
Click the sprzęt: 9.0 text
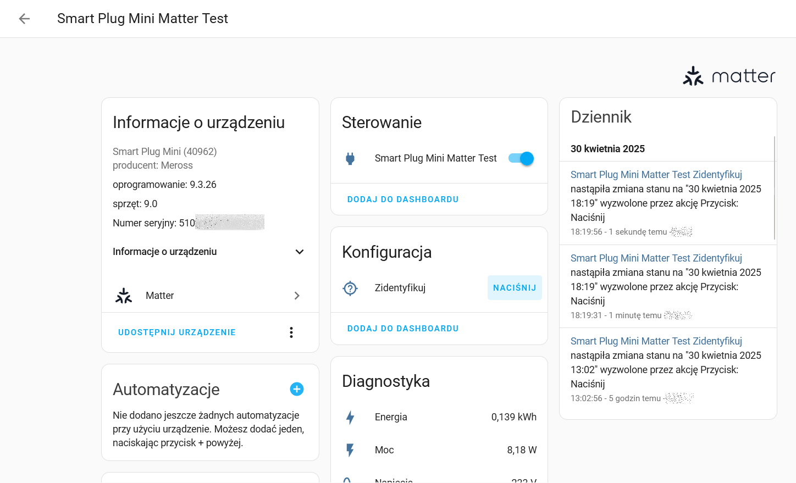coord(135,204)
